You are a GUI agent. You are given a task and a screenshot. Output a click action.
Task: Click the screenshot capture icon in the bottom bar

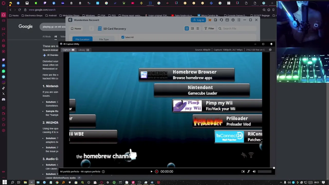[243, 171]
